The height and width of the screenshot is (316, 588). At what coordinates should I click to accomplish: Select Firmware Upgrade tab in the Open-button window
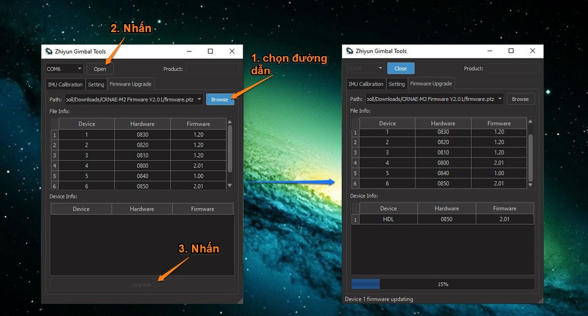pyautogui.click(x=131, y=84)
